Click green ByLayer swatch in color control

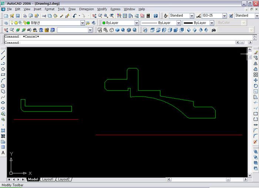click(104, 23)
